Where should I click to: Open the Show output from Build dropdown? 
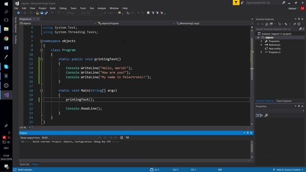click(x=71, y=138)
